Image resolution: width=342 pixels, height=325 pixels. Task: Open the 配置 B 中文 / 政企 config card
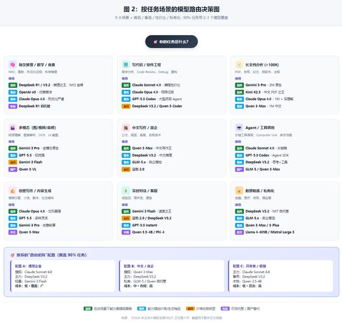(172, 276)
